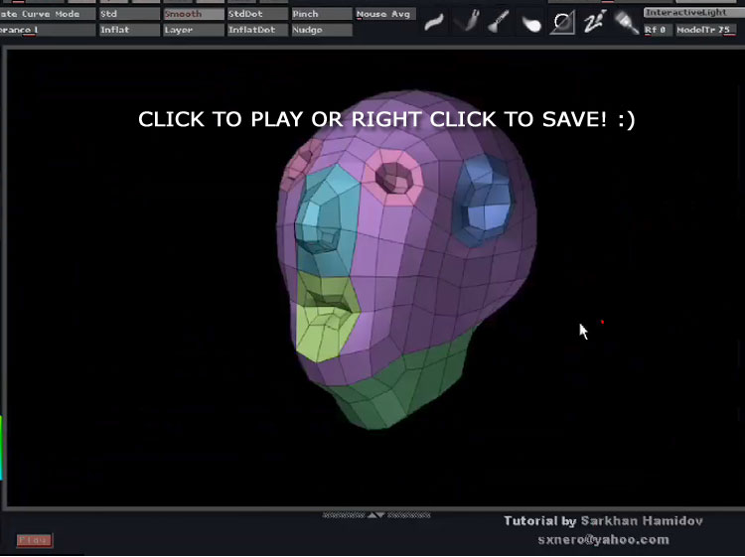Click the red button at bottom left
Viewport: 745px width, 557px height.
coord(35,540)
